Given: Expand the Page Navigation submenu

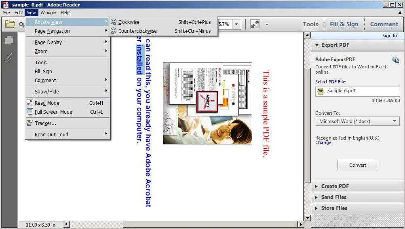Looking at the screenshot, I should [x=68, y=31].
